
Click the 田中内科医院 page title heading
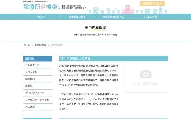coord(95,28)
